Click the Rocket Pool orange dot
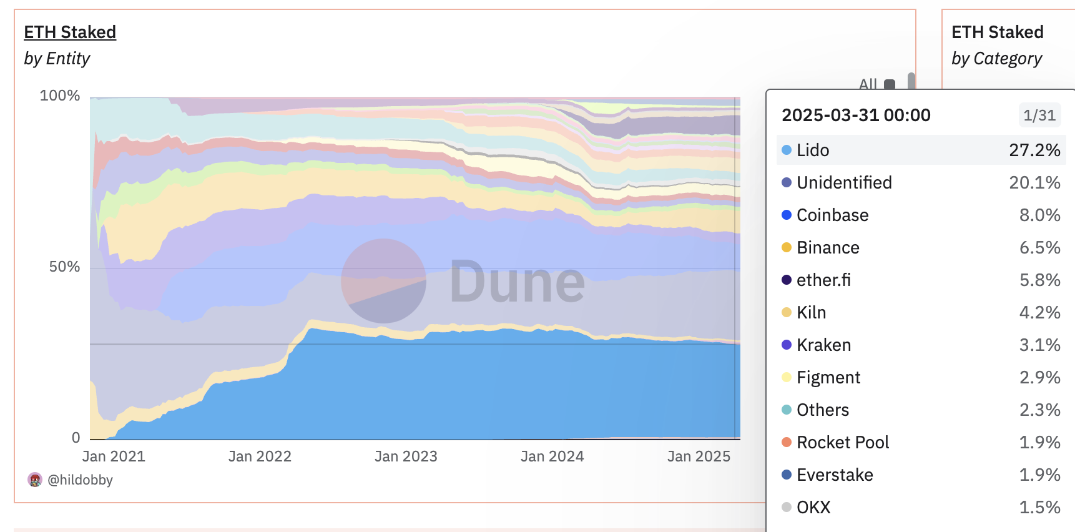 coord(787,442)
